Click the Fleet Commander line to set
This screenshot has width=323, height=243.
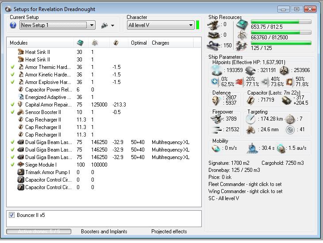[x=245, y=184]
